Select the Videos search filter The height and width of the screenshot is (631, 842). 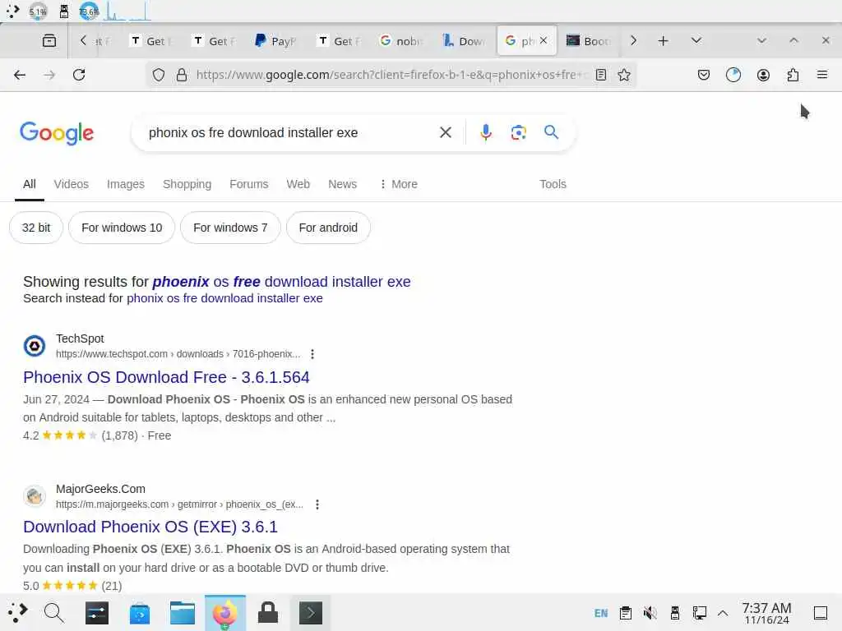[71, 184]
